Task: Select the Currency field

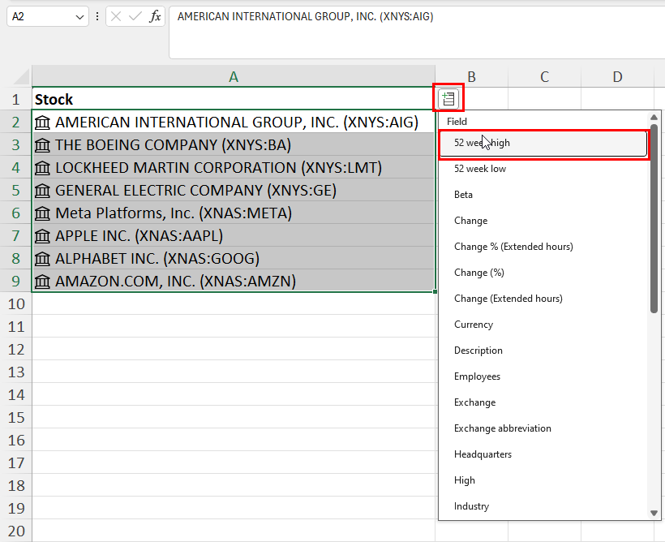Action: tap(544, 325)
